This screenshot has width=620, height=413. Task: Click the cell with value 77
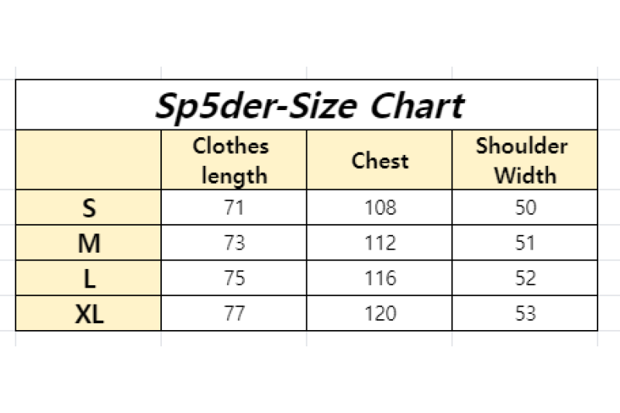[233, 314]
